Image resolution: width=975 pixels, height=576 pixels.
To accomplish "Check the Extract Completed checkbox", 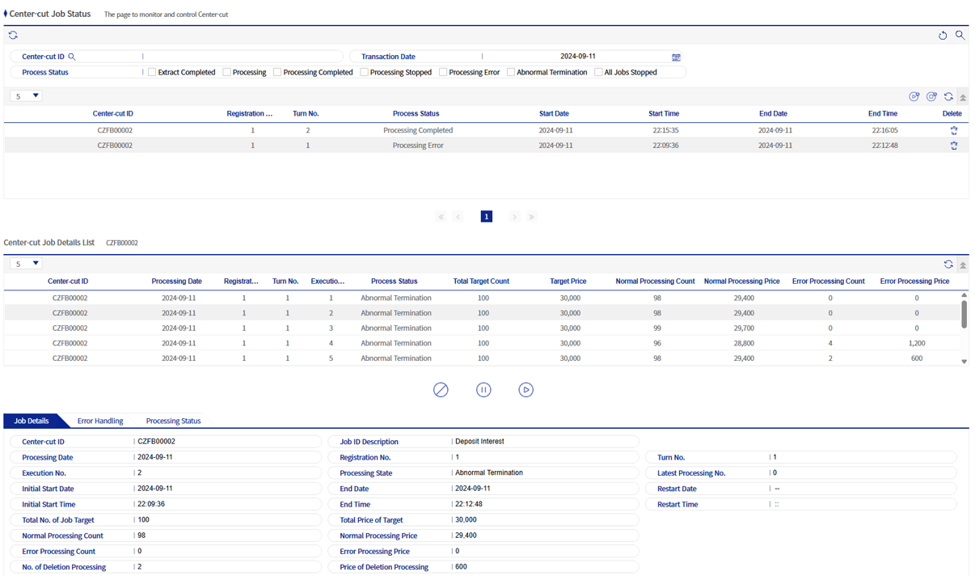I will pos(152,73).
